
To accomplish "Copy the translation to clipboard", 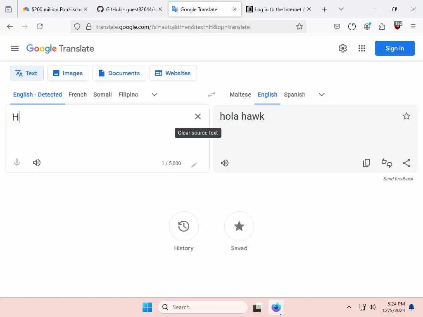I will coord(367,163).
